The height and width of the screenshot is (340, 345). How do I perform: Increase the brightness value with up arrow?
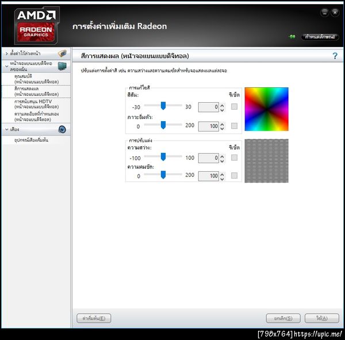[222, 156]
